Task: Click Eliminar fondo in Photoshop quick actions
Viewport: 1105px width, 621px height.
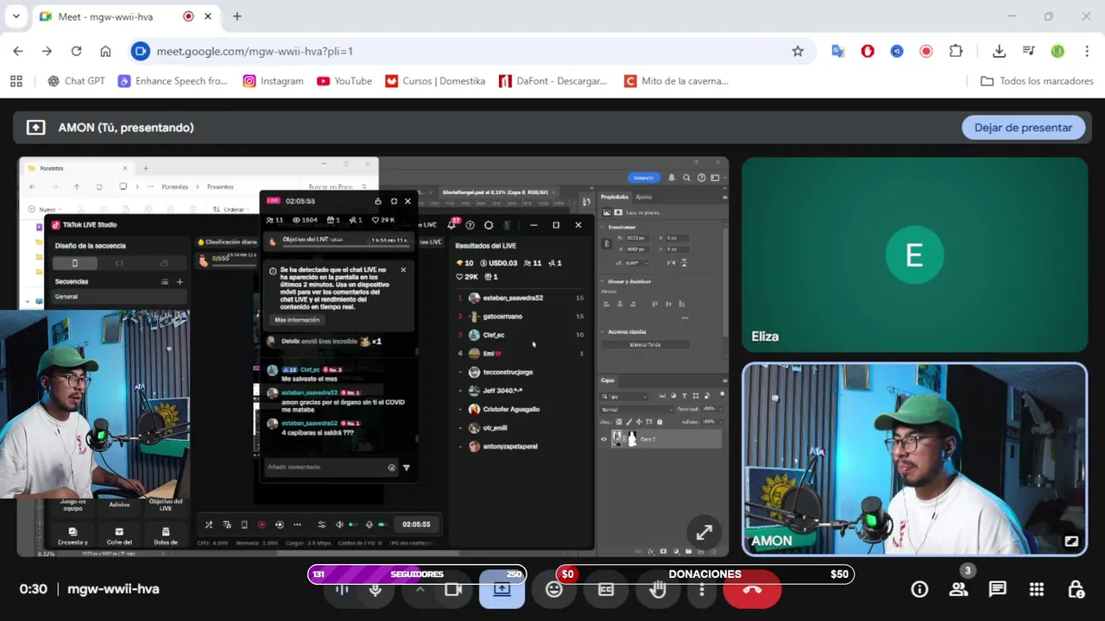Action: click(x=645, y=344)
